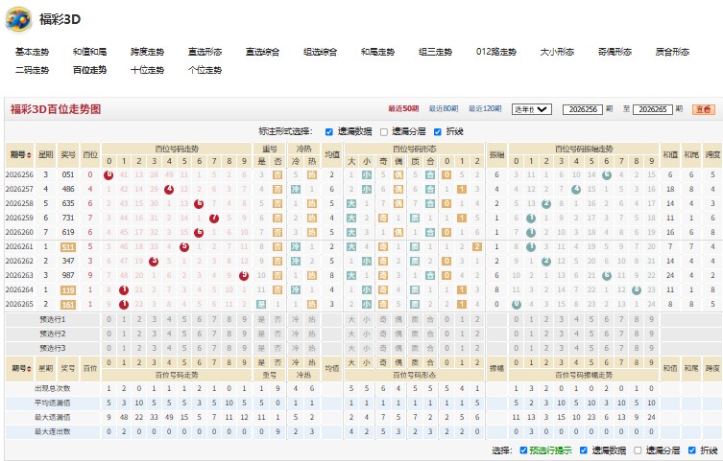723x461 pixels.
Task: Pick 大 in 预选行3 row
Action: [351, 348]
